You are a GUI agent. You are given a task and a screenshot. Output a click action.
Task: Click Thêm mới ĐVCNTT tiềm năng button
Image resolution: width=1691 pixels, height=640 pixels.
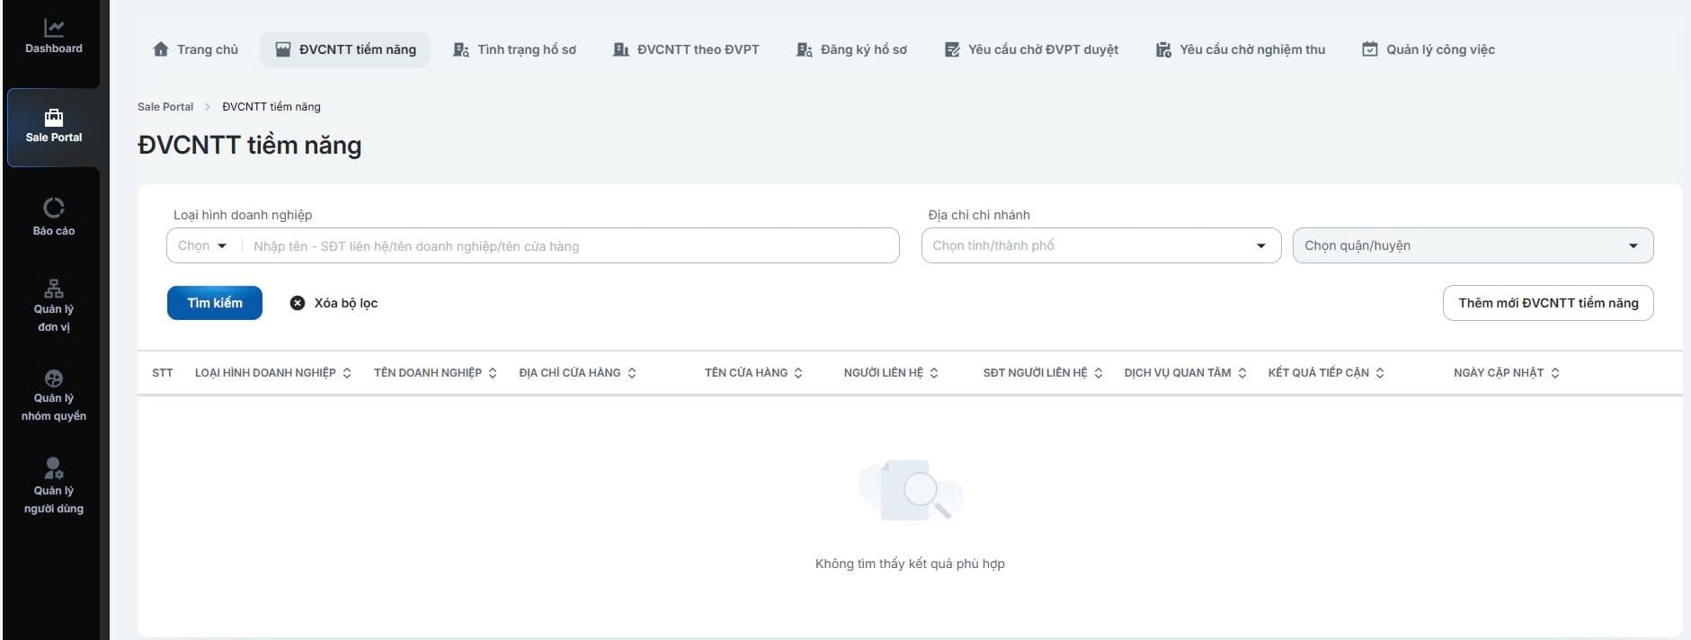1547,303
